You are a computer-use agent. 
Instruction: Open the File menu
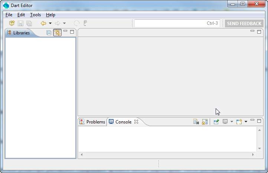pos(9,15)
